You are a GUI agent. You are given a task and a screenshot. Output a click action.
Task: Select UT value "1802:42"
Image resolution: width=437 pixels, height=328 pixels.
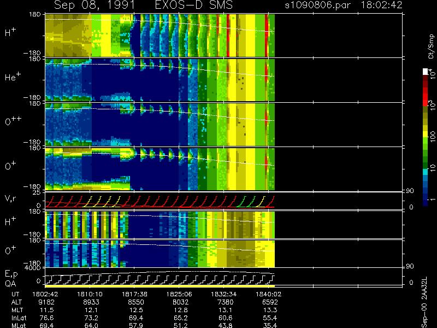(x=45, y=294)
